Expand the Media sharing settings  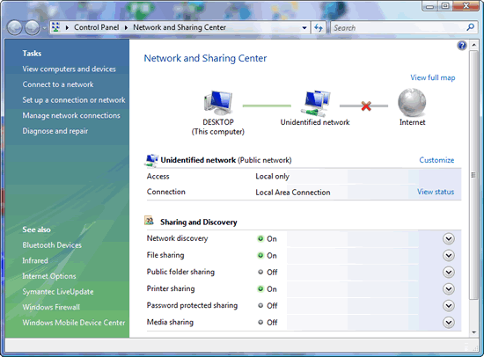(x=448, y=323)
